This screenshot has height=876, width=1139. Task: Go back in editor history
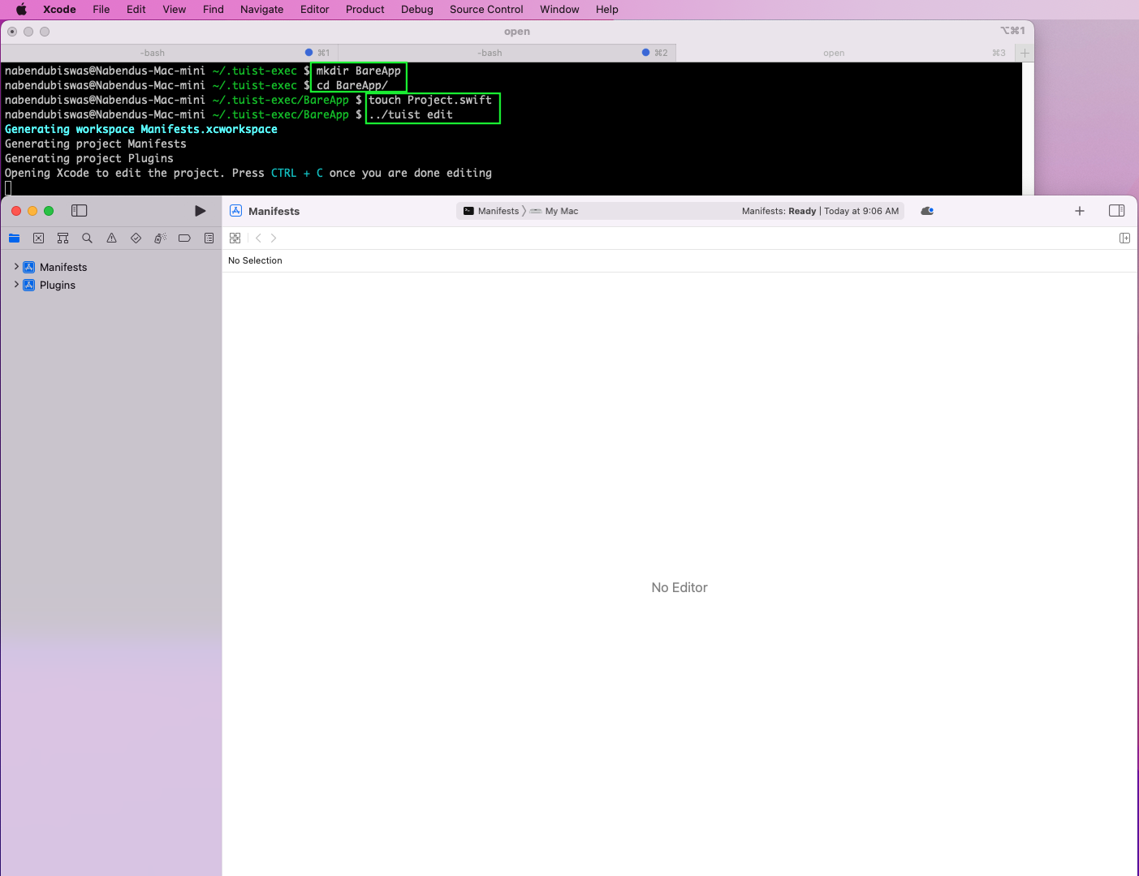pos(258,238)
